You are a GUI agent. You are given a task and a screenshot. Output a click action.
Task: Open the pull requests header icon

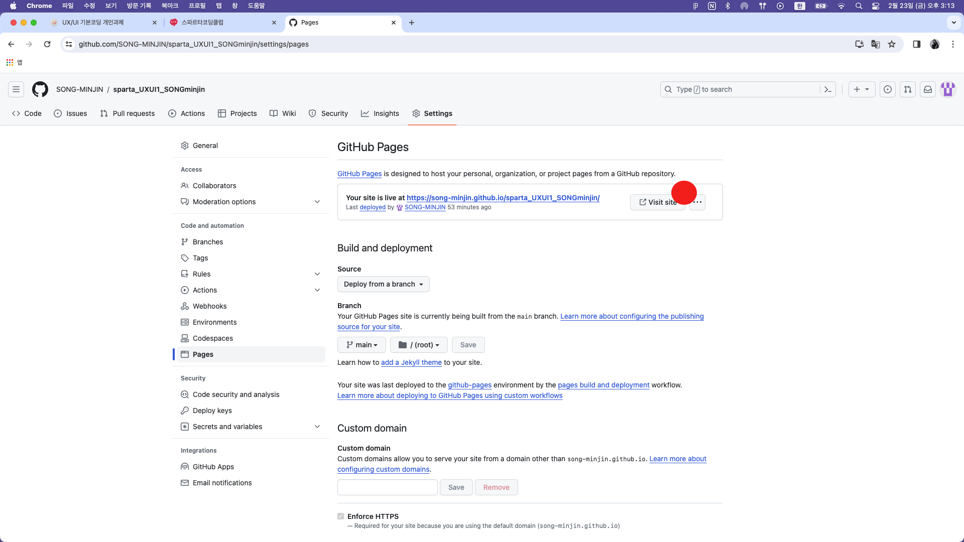[x=908, y=89]
